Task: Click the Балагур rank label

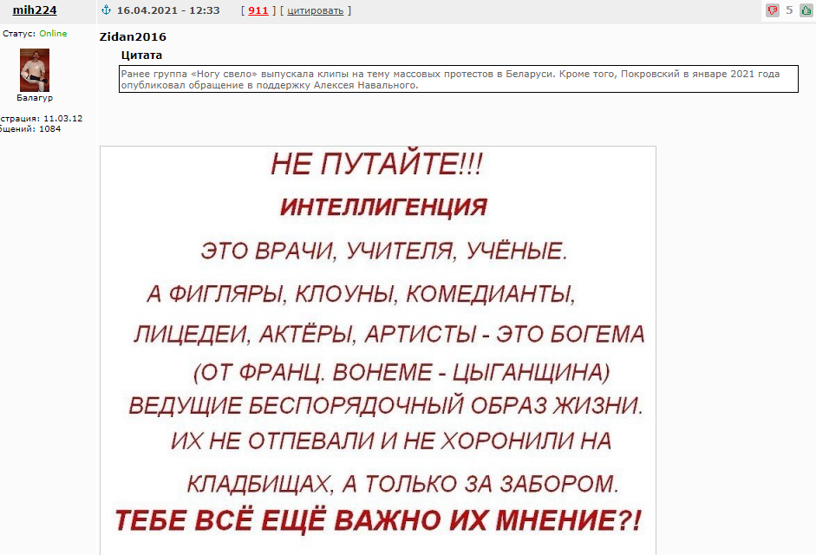Action: (x=35, y=98)
